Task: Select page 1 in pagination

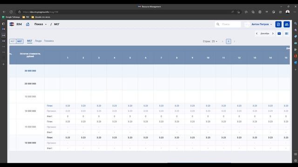Action: [x=229, y=41]
